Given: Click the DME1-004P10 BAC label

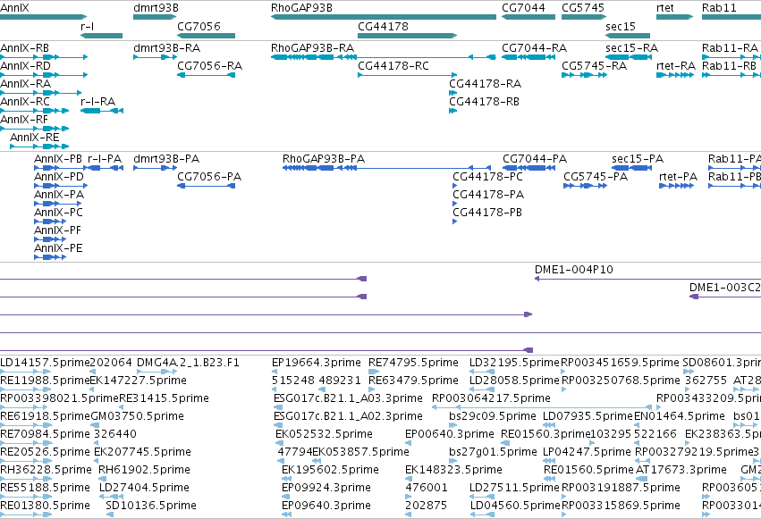Looking at the screenshot, I should tap(574, 270).
